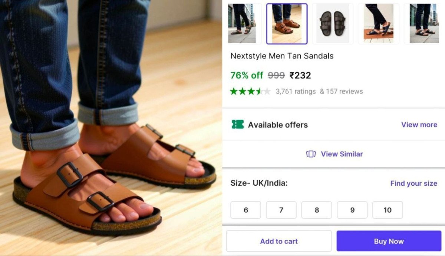Choose size 6
The image size is (445, 256).
pos(245,210)
